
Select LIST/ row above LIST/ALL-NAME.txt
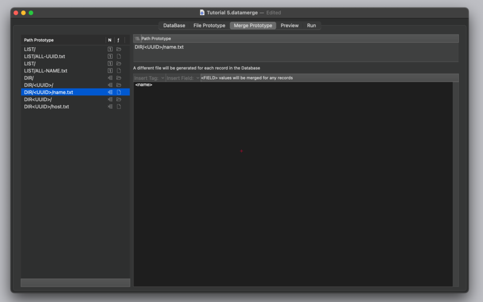click(x=75, y=63)
